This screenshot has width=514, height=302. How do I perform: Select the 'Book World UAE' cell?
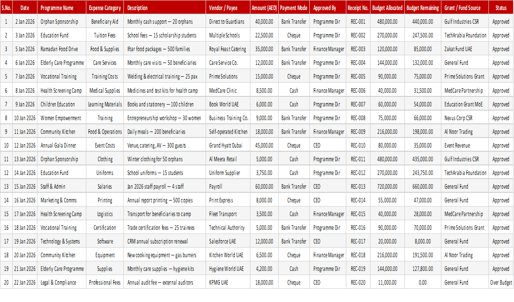228,104
